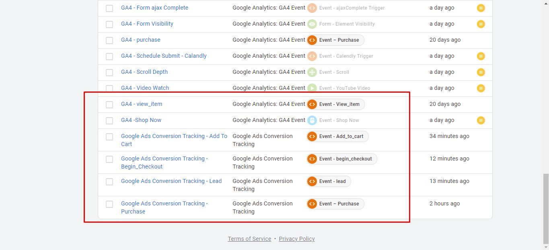The image size is (549, 250).
Task: Click paused icon on GA4 - Scroll Depth row
Action: [481, 72]
